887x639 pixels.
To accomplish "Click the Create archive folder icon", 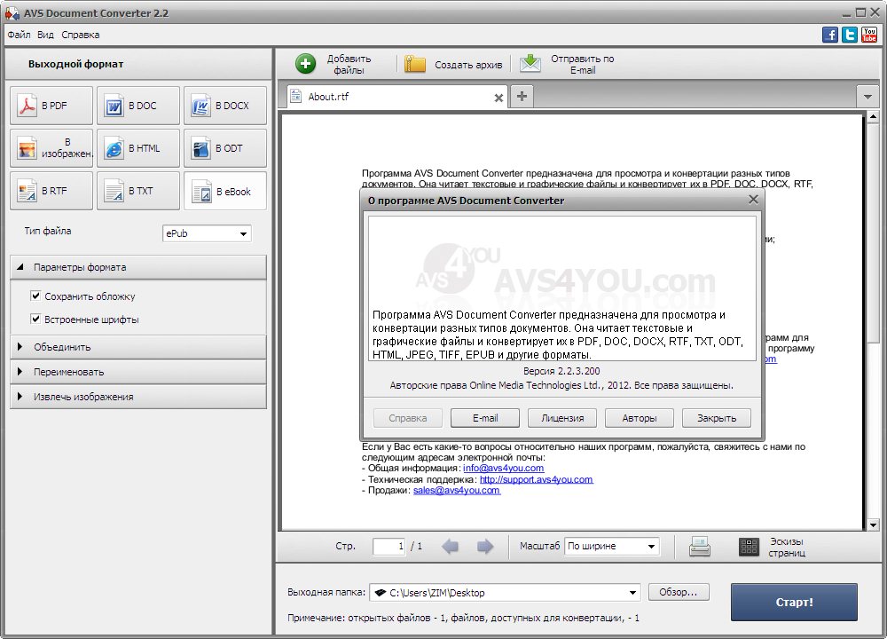I will pyautogui.click(x=415, y=64).
